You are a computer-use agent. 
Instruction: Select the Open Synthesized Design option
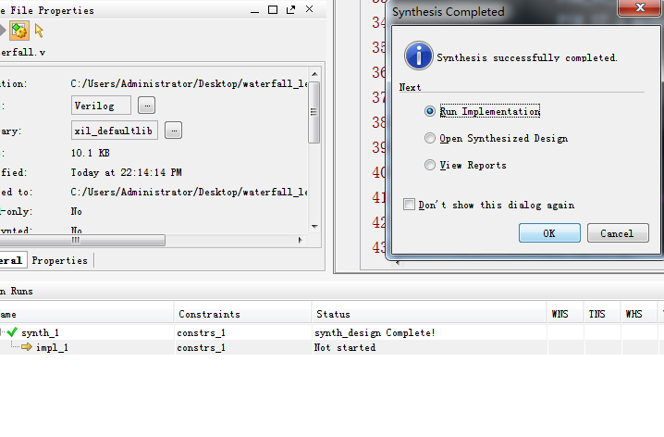(430, 138)
